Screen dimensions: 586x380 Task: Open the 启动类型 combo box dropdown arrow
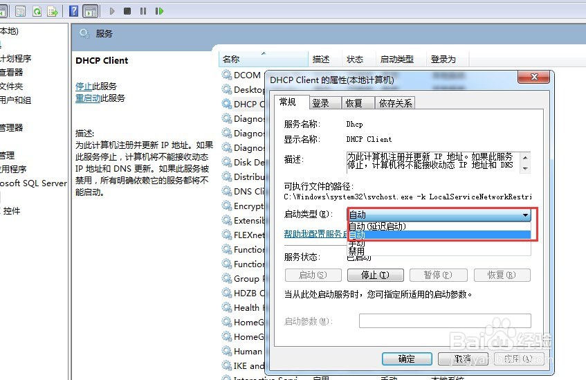tap(525, 215)
